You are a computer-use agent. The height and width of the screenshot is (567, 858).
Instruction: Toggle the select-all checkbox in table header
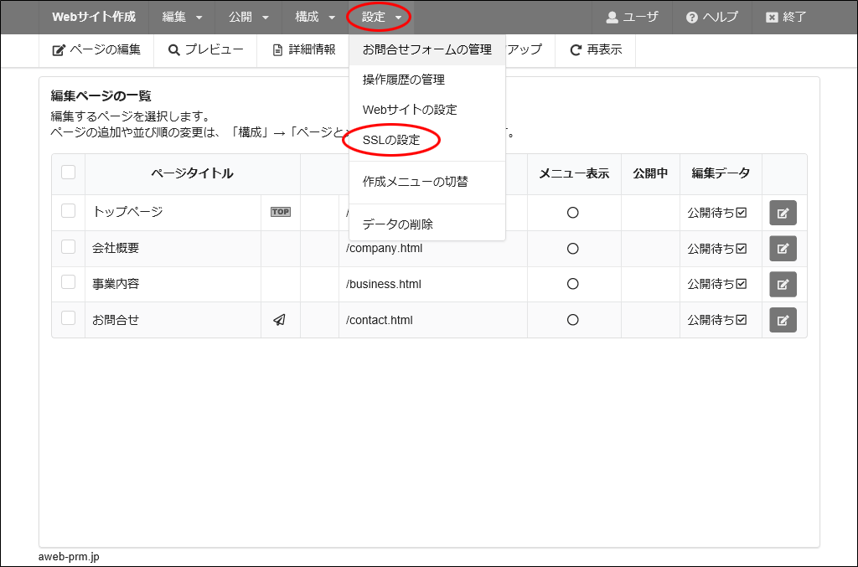point(69,173)
